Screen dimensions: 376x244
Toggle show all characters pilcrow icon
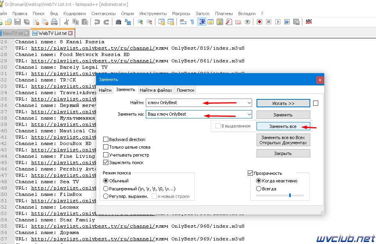pos(192,22)
